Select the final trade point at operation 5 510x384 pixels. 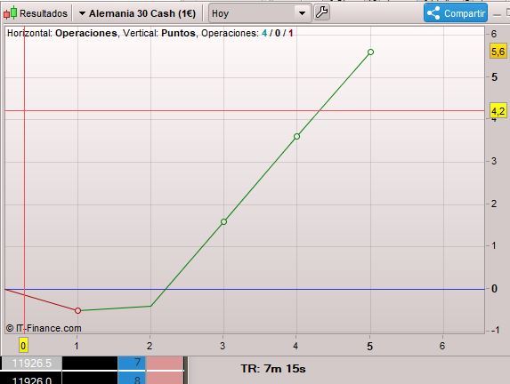coord(370,52)
